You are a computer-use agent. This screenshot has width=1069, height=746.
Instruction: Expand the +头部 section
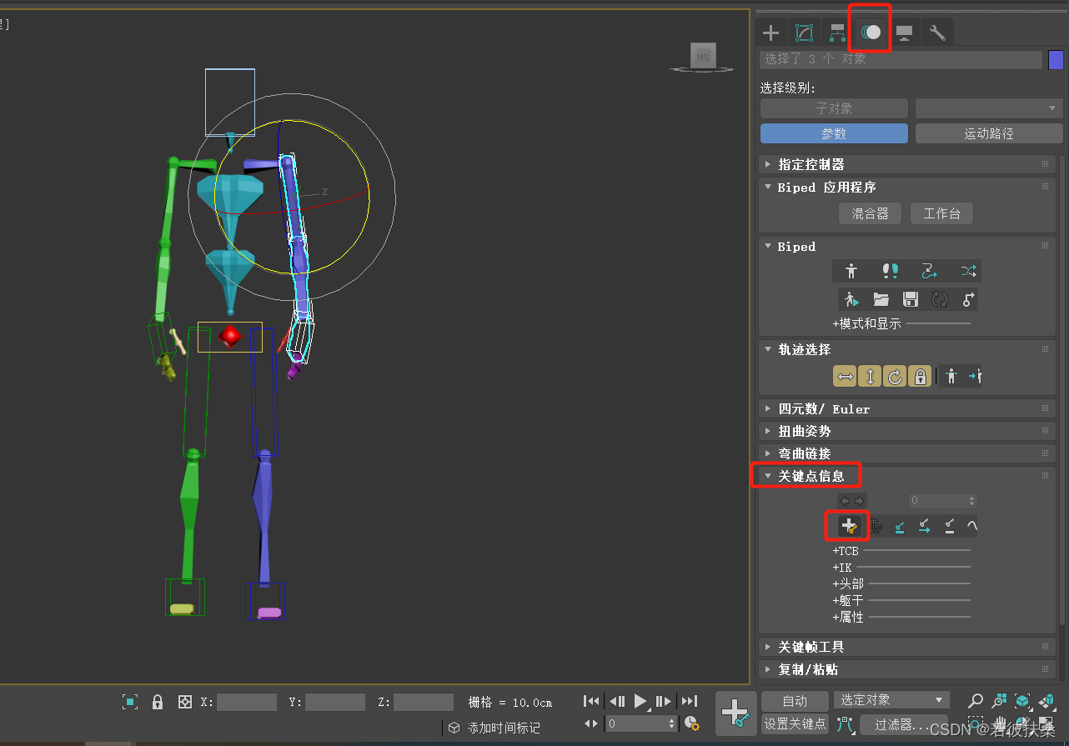tap(848, 583)
